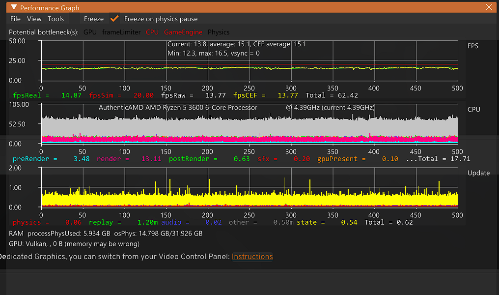Click the Potential bottleneck(s) label
499x295 pixels.
44,32
